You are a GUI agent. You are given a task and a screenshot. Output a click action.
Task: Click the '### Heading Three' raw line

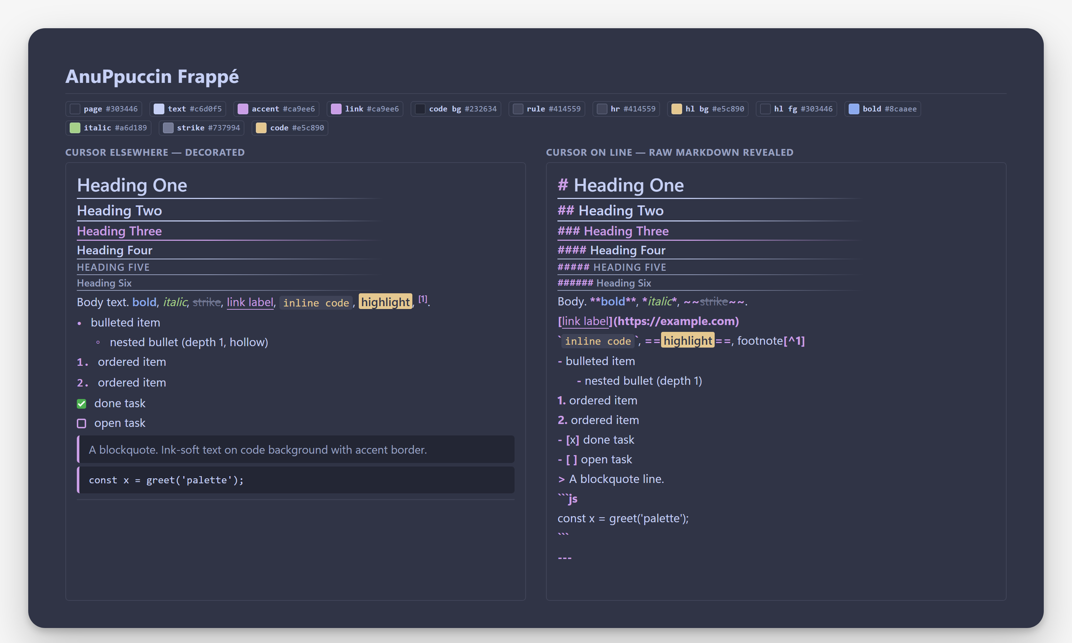(x=613, y=231)
